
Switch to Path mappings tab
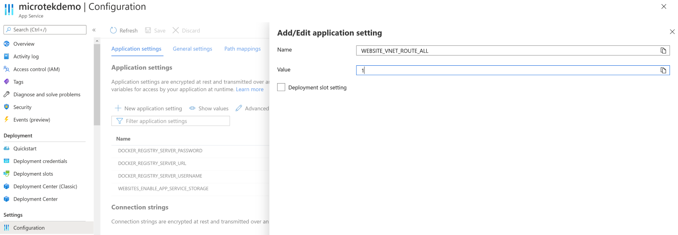pyautogui.click(x=242, y=49)
